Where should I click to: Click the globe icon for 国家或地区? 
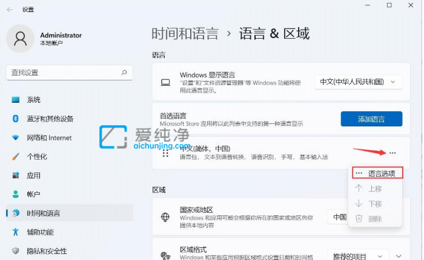click(165, 217)
